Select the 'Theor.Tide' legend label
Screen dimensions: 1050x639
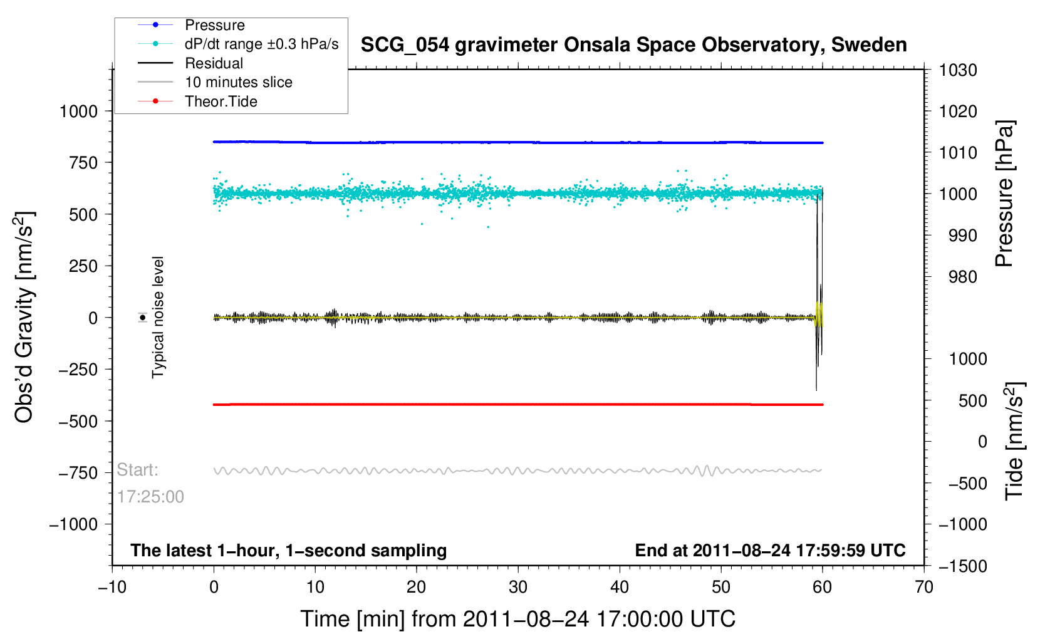[221, 101]
